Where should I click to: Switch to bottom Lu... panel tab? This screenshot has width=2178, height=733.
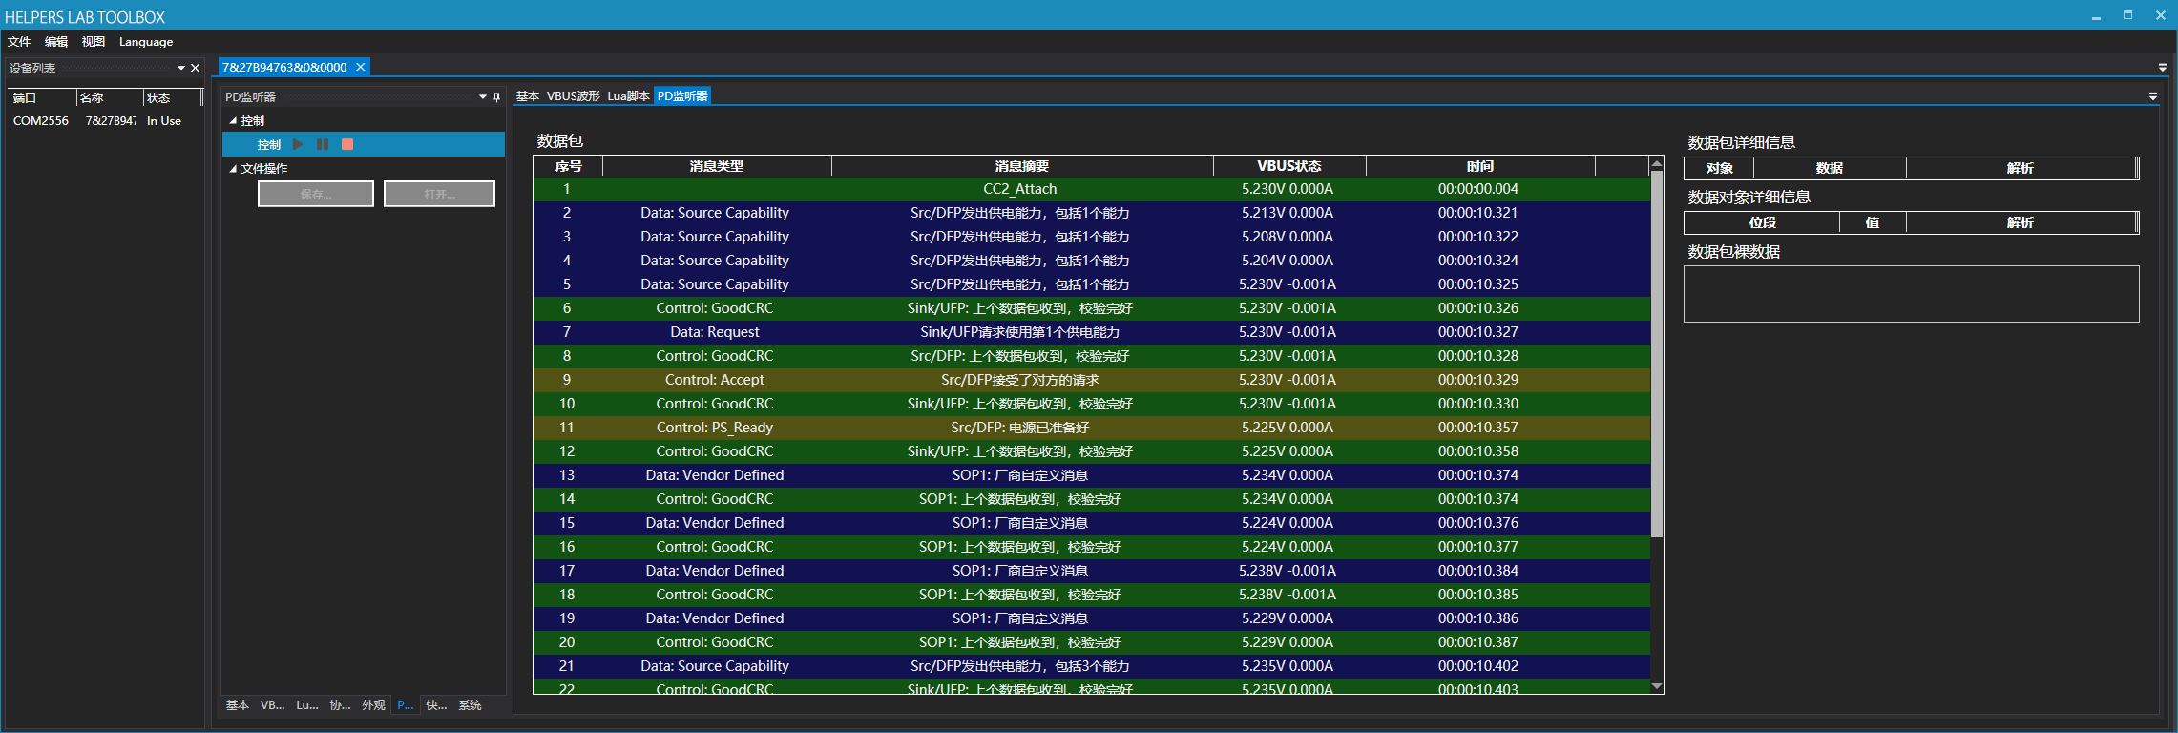[307, 705]
